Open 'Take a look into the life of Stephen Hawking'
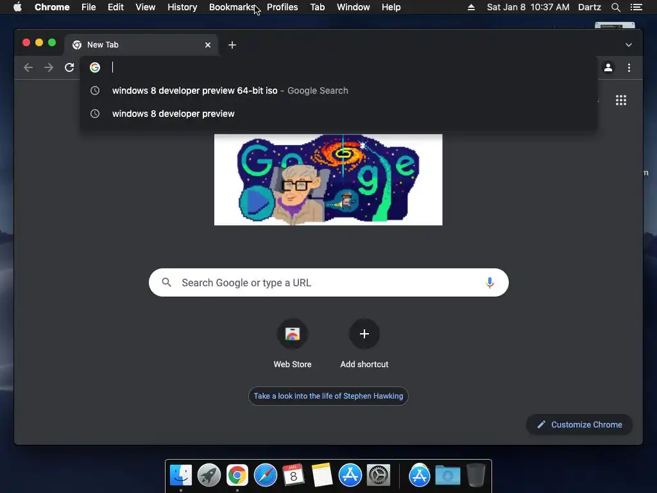 pos(328,395)
